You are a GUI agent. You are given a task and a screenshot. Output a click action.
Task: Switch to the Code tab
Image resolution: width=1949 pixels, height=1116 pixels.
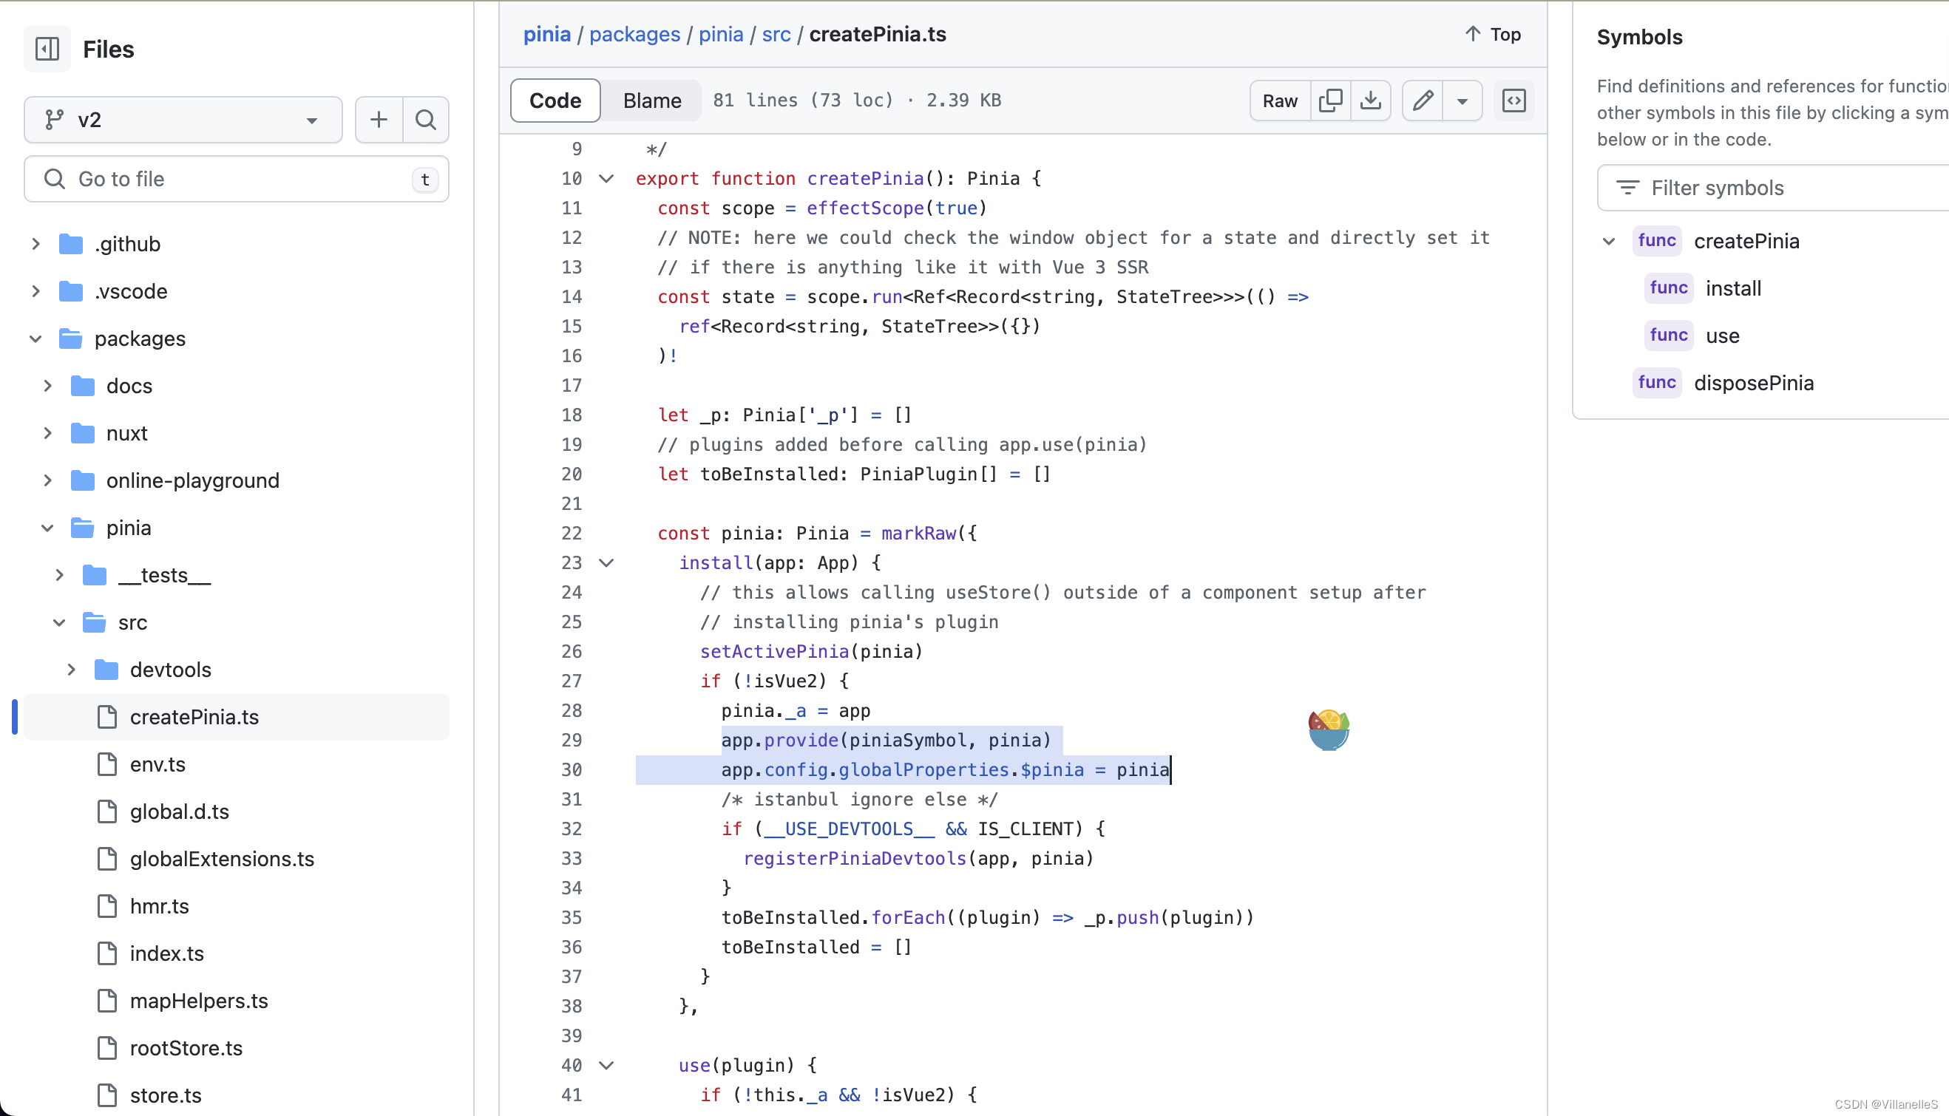coord(555,101)
